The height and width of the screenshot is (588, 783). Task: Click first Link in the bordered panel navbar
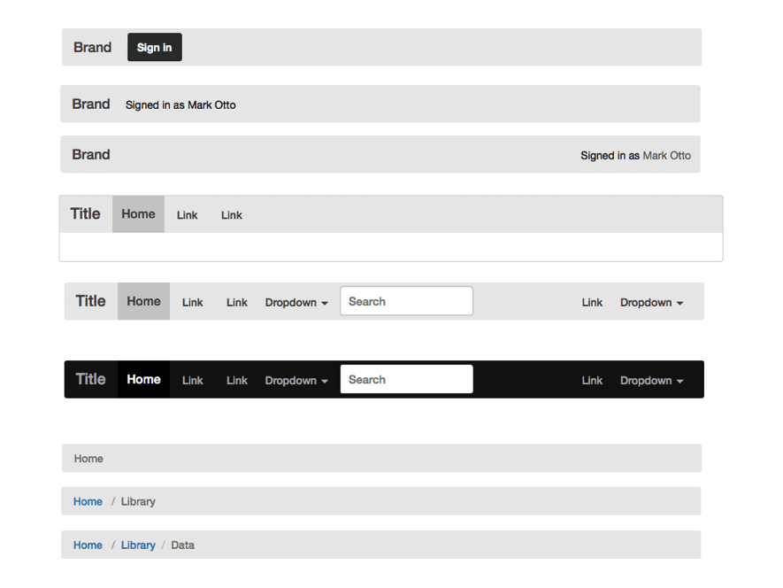188,215
